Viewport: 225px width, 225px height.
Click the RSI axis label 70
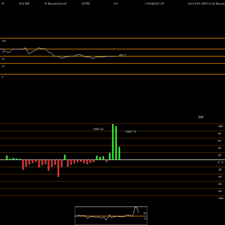click(x=3, y=52)
